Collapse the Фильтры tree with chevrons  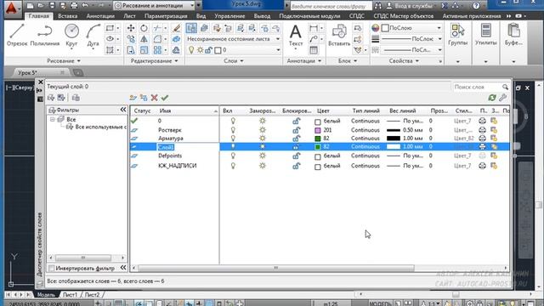[123, 110]
